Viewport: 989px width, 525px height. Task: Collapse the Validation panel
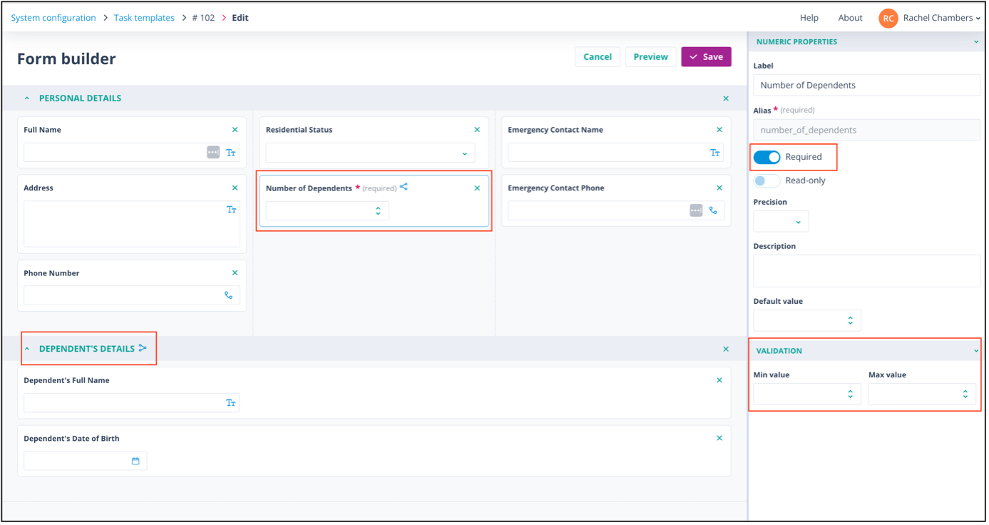[x=976, y=351]
